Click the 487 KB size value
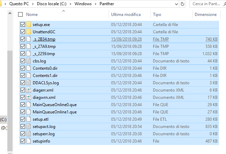The height and width of the screenshot is (154, 226). (211, 141)
